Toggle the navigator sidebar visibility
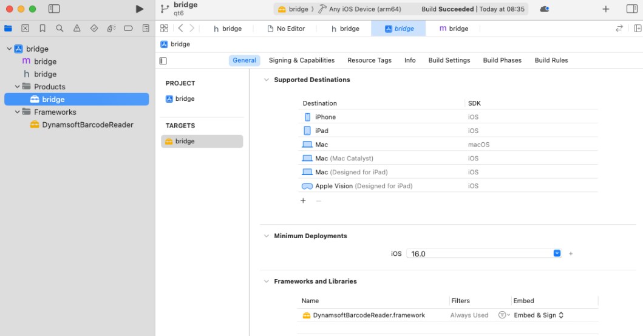 pos(54,9)
